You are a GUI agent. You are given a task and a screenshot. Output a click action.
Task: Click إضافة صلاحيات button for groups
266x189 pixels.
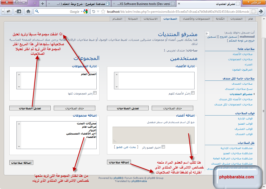tap(21, 163)
